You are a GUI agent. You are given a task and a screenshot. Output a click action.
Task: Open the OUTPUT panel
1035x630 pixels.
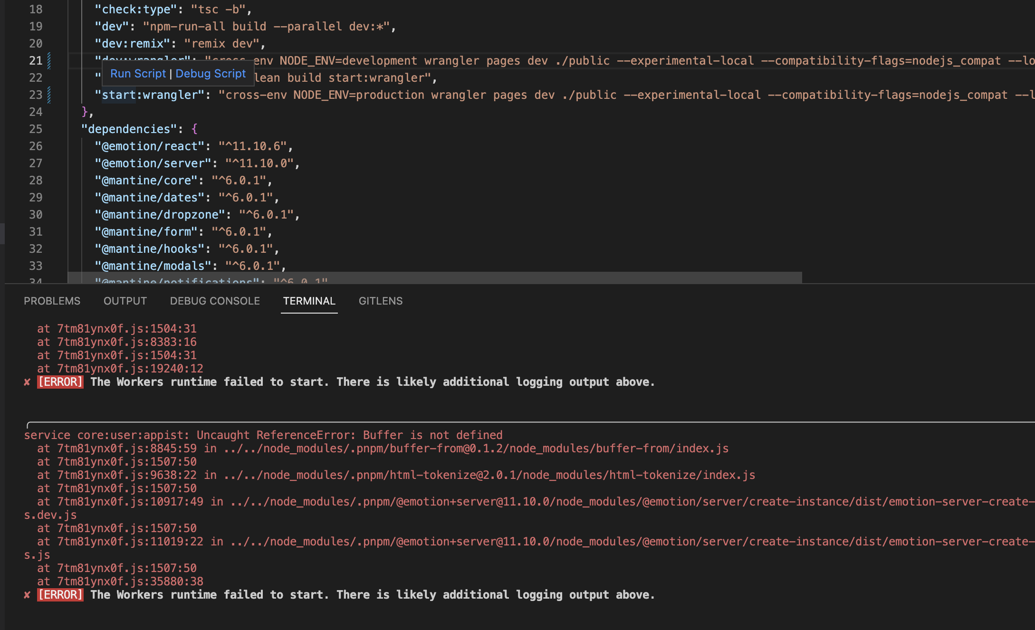click(125, 301)
